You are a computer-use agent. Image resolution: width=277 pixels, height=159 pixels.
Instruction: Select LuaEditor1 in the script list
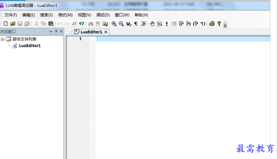pos(30,45)
